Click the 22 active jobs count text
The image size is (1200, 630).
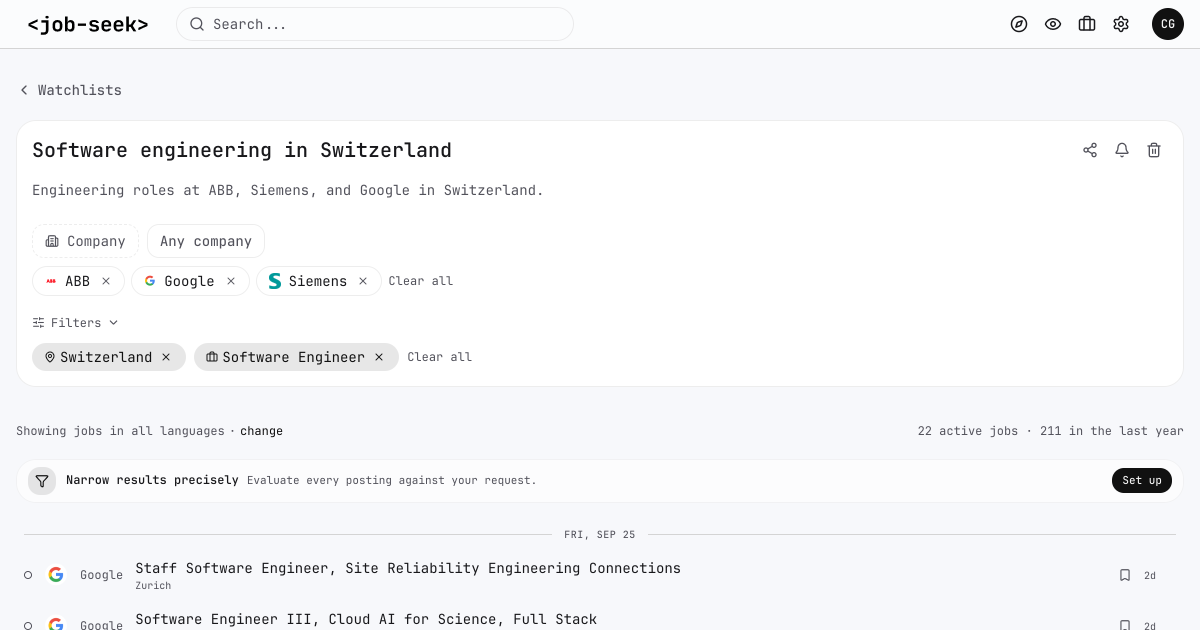968,431
